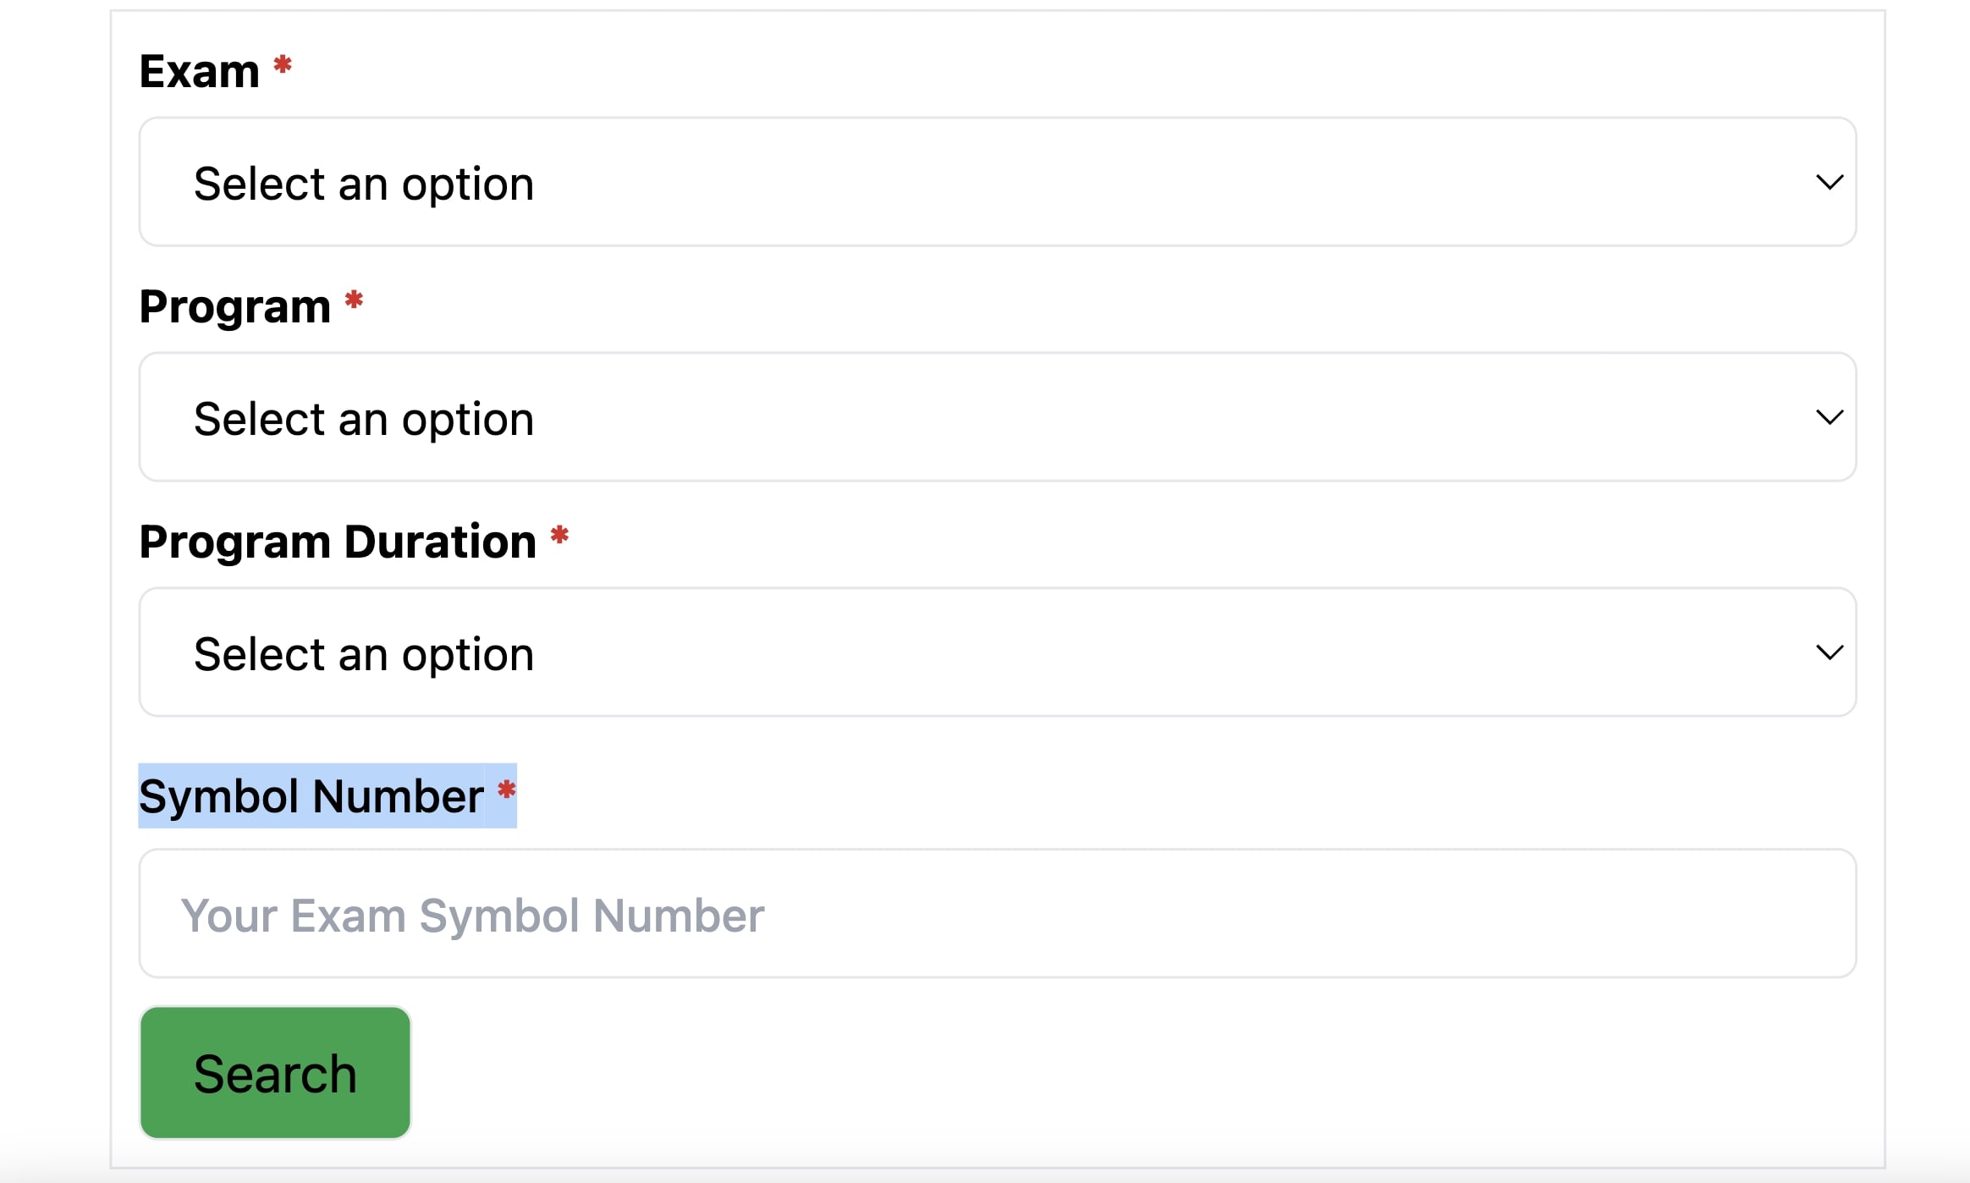Expand the Program Duration select box
The width and height of the screenshot is (1970, 1183).
point(997,652)
